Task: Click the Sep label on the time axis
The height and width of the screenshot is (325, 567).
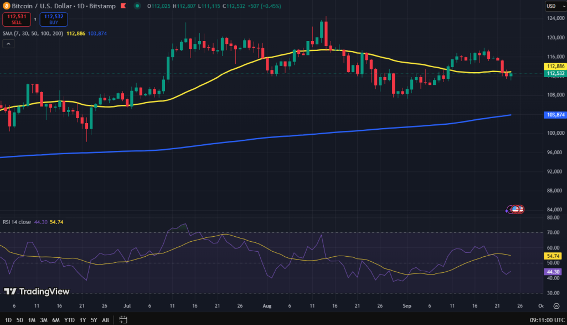Action: click(407, 306)
